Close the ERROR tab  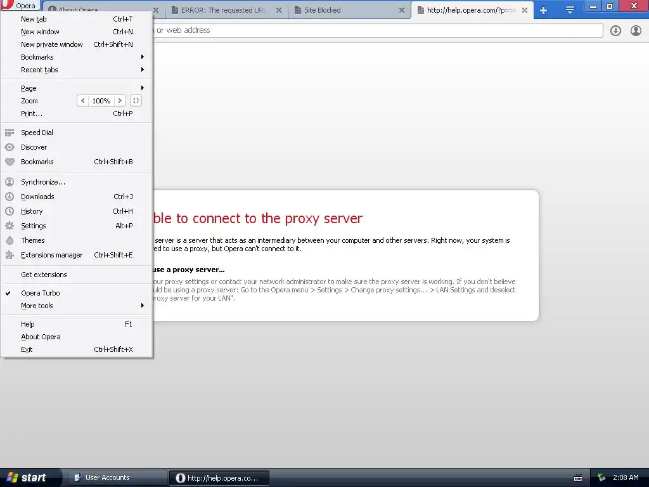coord(279,10)
